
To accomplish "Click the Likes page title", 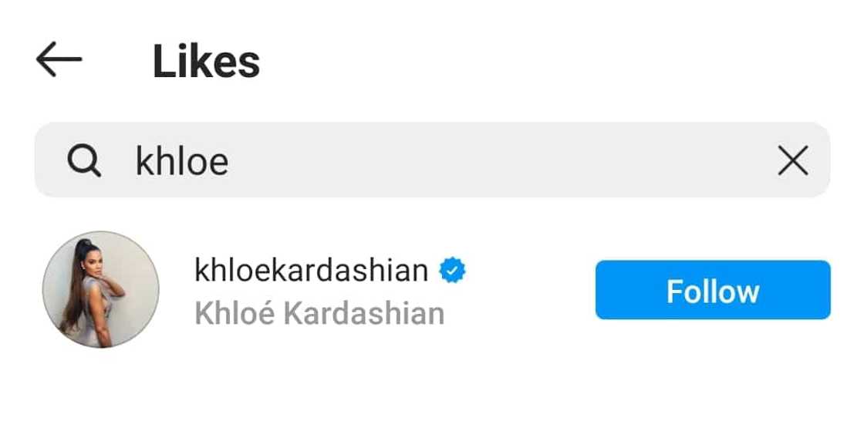I will coord(206,62).
